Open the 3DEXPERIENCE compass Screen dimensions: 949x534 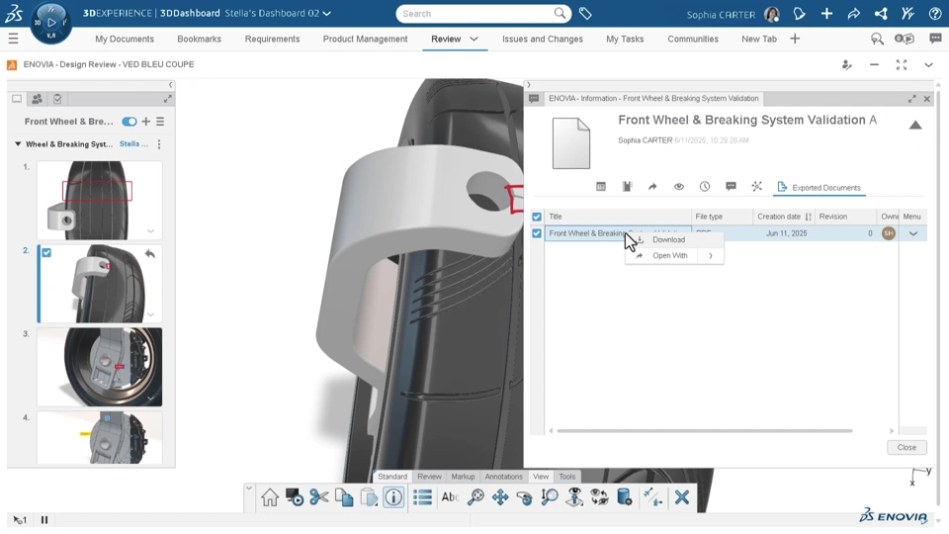coord(50,23)
